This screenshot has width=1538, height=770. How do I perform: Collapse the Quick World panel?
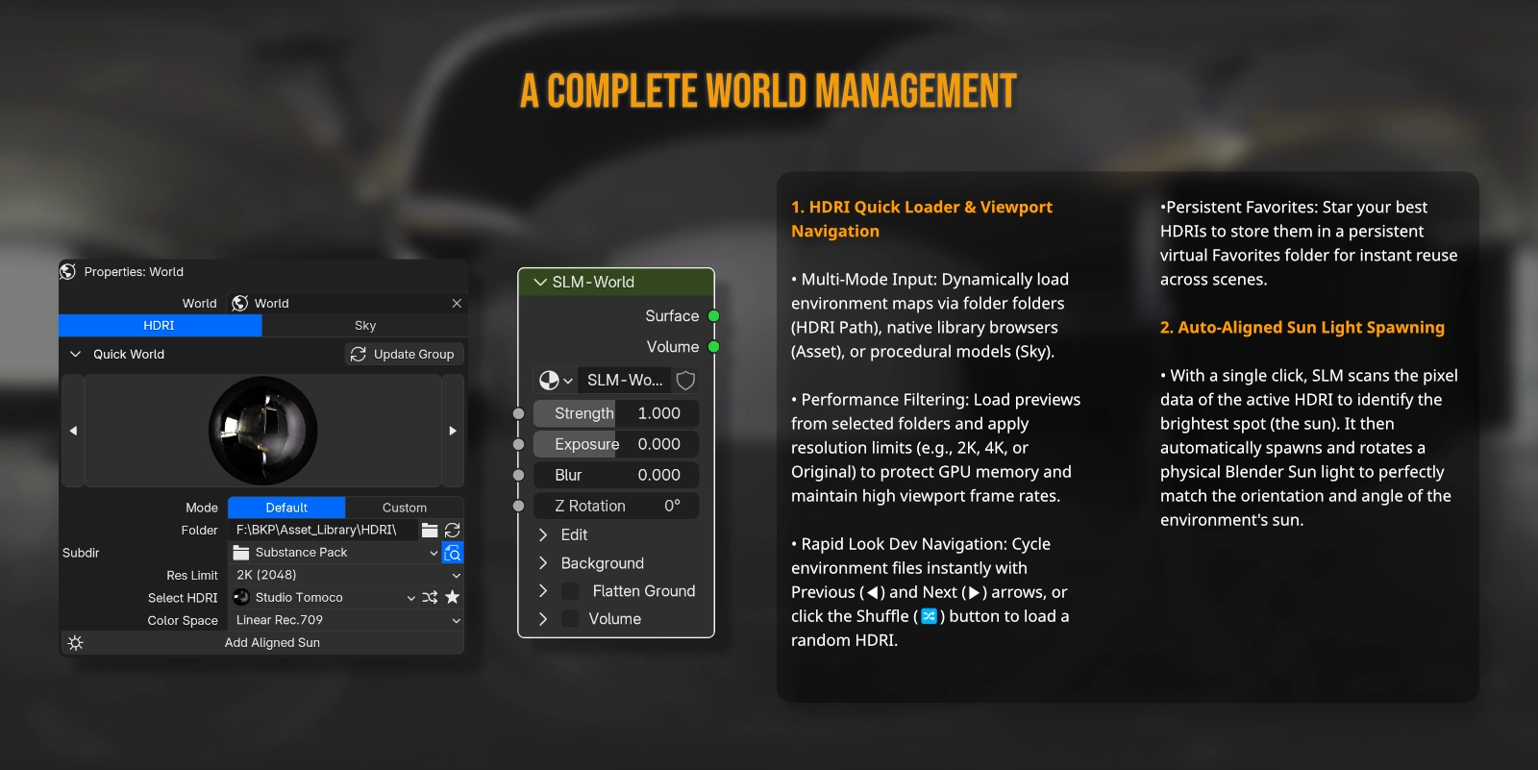pyautogui.click(x=75, y=354)
